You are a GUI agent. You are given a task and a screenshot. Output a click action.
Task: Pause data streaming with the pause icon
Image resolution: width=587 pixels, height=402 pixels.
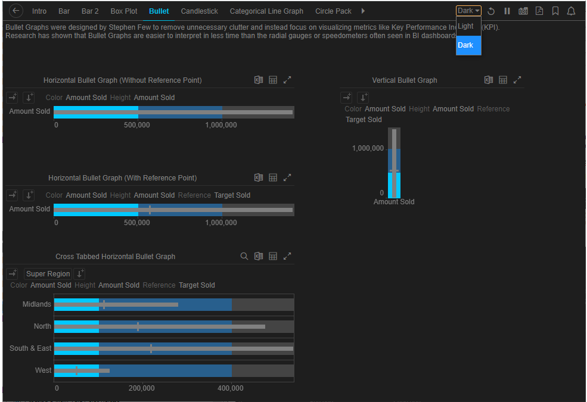[x=507, y=11]
